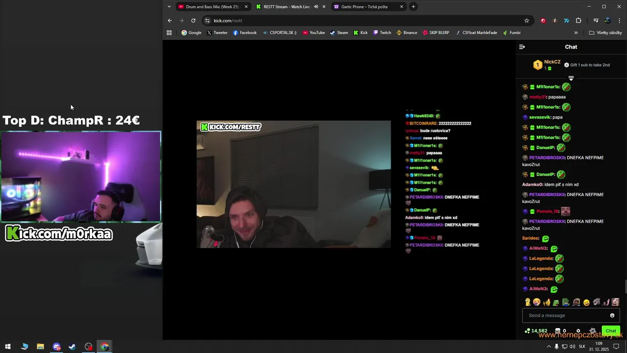Open the Fumbi bookmark

pos(512,33)
